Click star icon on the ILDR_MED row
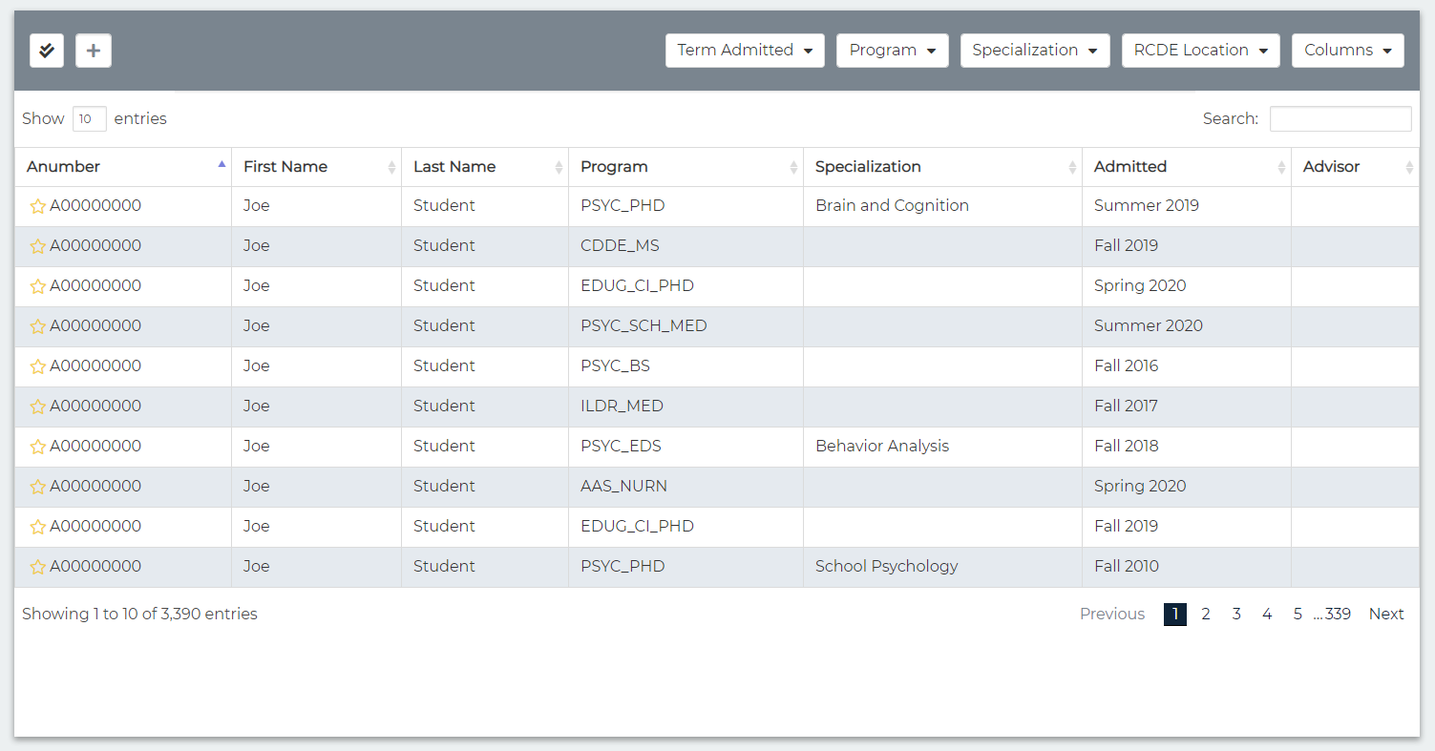The height and width of the screenshot is (751, 1435). (x=38, y=407)
